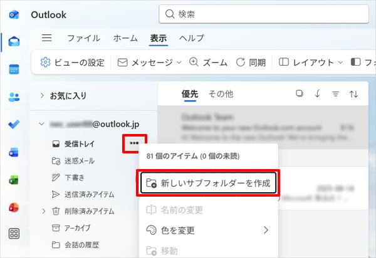376x258 pixels.
Task: Select the 受信トレイ inbox folder
Action: point(79,144)
